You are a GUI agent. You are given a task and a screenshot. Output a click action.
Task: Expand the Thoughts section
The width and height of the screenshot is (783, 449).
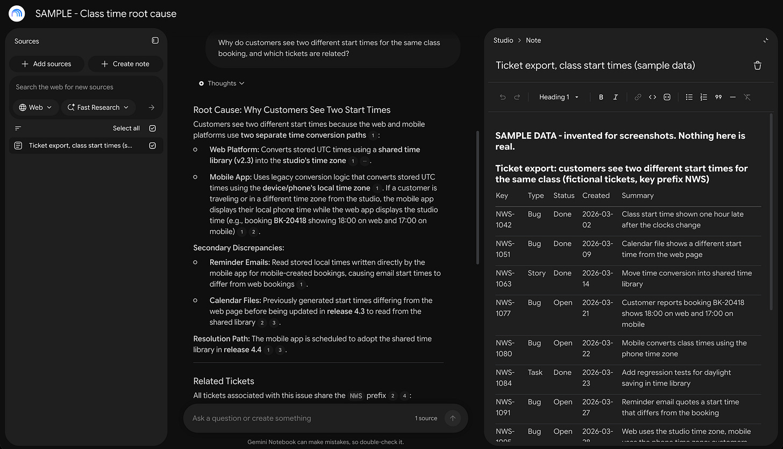tap(222, 83)
